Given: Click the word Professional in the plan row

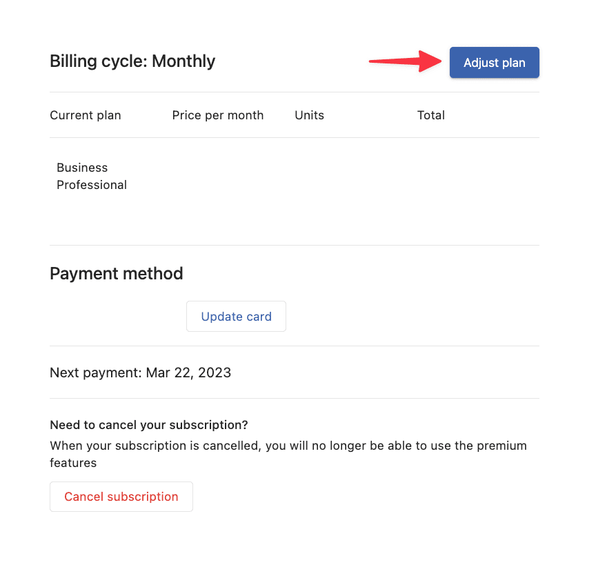Looking at the screenshot, I should 92,185.
